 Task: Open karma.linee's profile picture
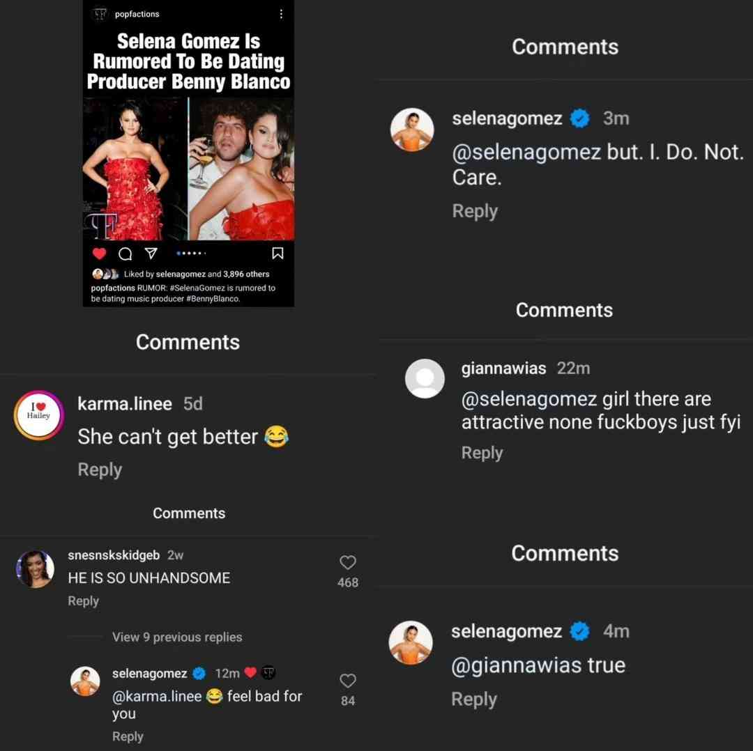click(39, 415)
